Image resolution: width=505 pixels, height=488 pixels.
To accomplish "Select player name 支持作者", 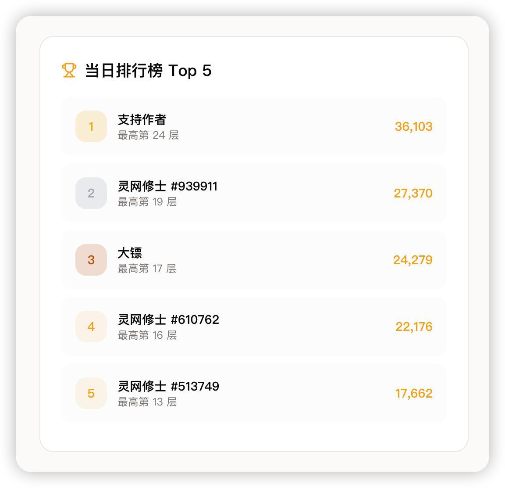I will (142, 119).
